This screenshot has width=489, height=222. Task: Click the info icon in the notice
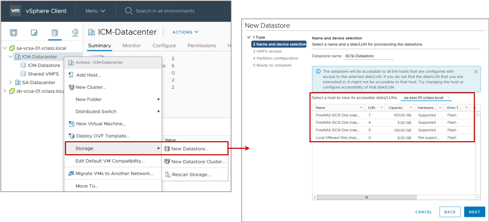318,71
